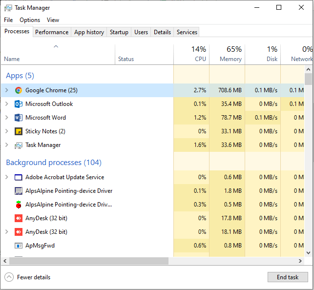The height and width of the screenshot is (290, 314).
Task: Switch to the Services tab
Action: (x=187, y=32)
